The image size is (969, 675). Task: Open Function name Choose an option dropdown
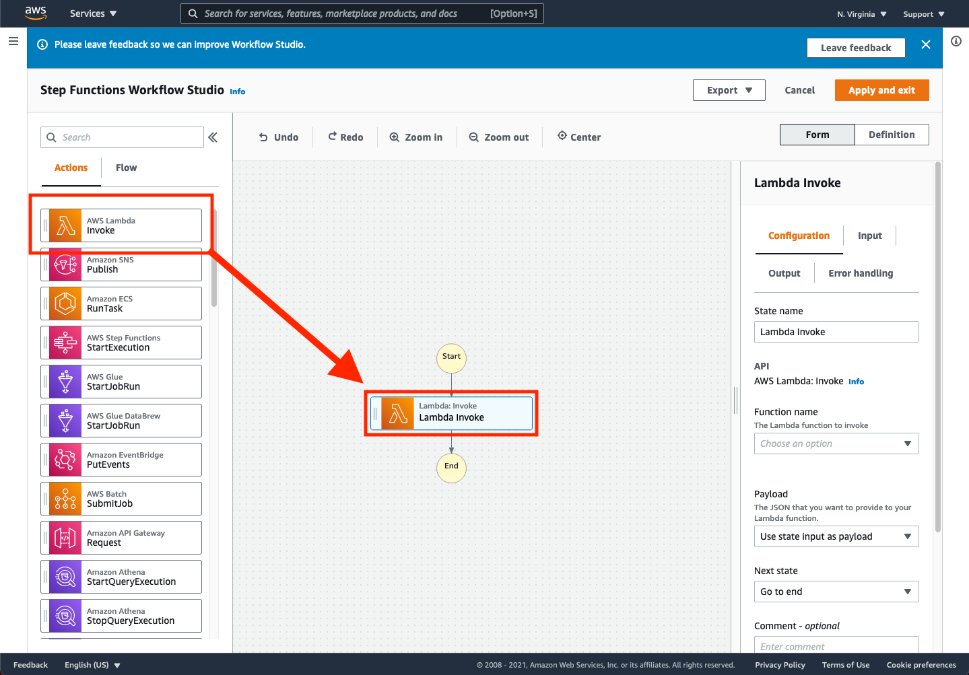pos(836,443)
